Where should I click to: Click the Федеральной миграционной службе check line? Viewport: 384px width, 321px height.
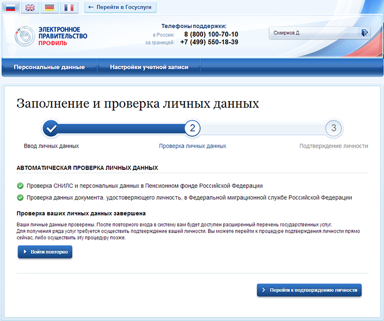(x=189, y=197)
